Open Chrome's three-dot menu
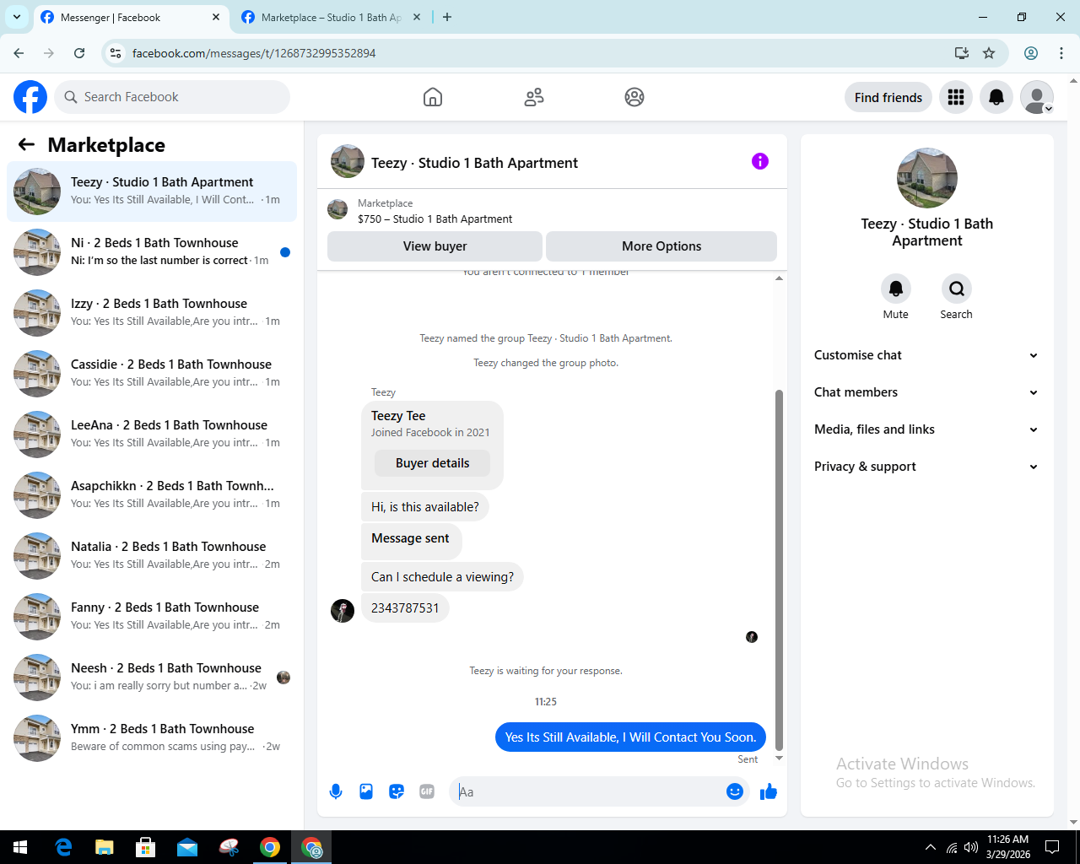This screenshot has width=1080, height=864. pos(1061,53)
